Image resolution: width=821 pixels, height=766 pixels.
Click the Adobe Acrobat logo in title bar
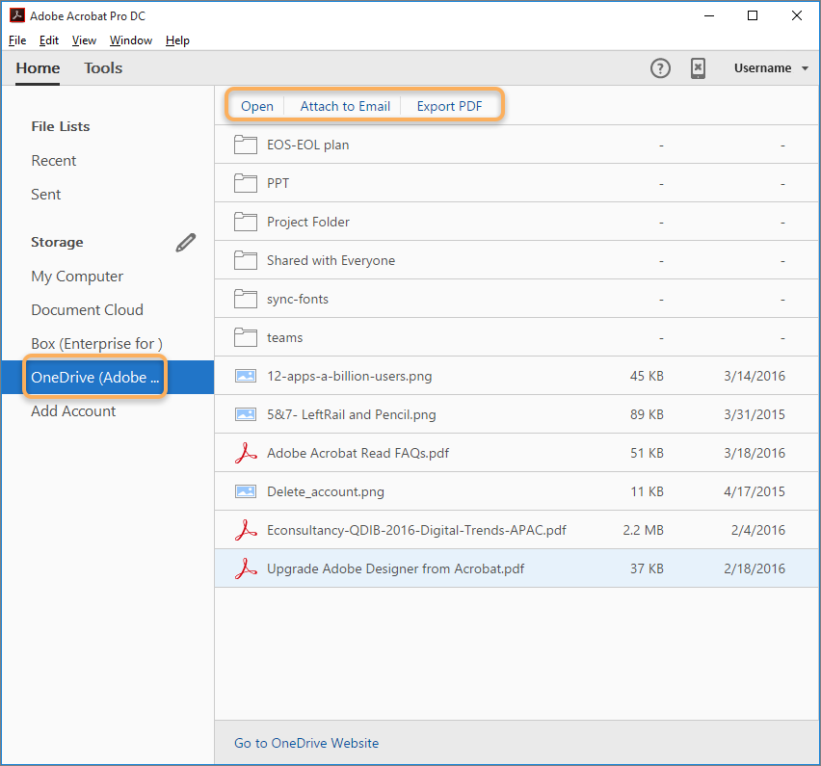pyautogui.click(x=16, y=15)
